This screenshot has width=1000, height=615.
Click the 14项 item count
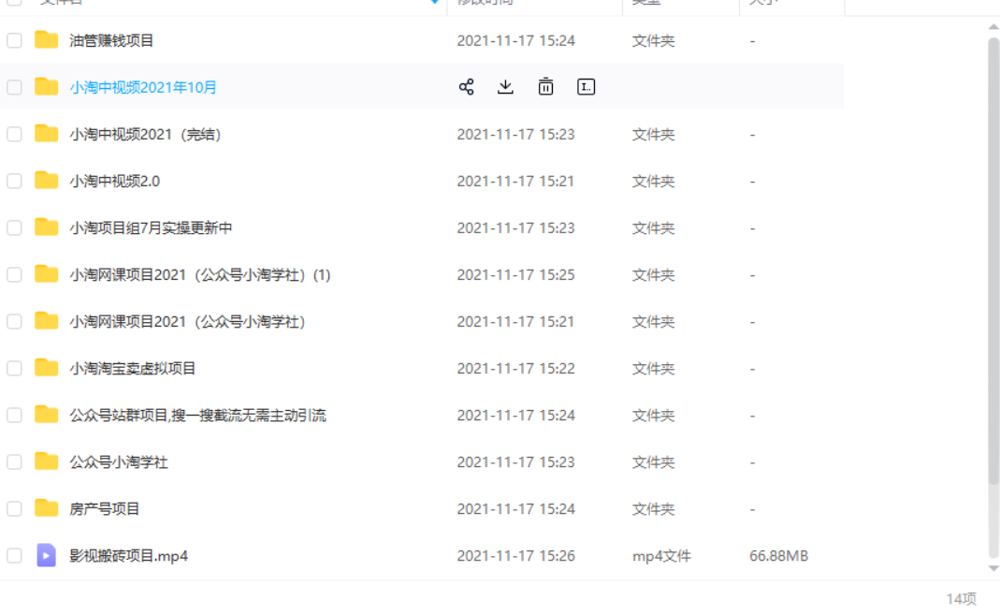[x=961, y=599]
